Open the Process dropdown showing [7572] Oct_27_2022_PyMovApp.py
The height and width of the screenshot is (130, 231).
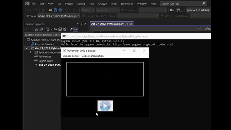click(x=58, y=16)
